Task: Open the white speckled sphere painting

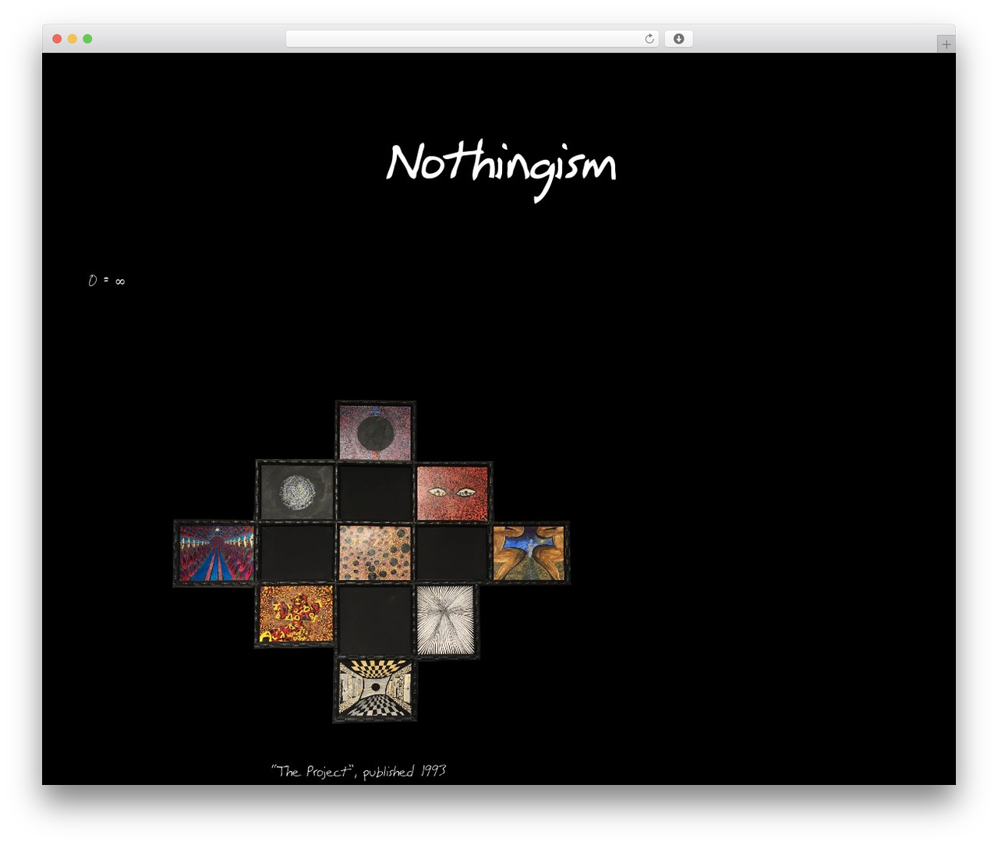Action: (296, 491)
